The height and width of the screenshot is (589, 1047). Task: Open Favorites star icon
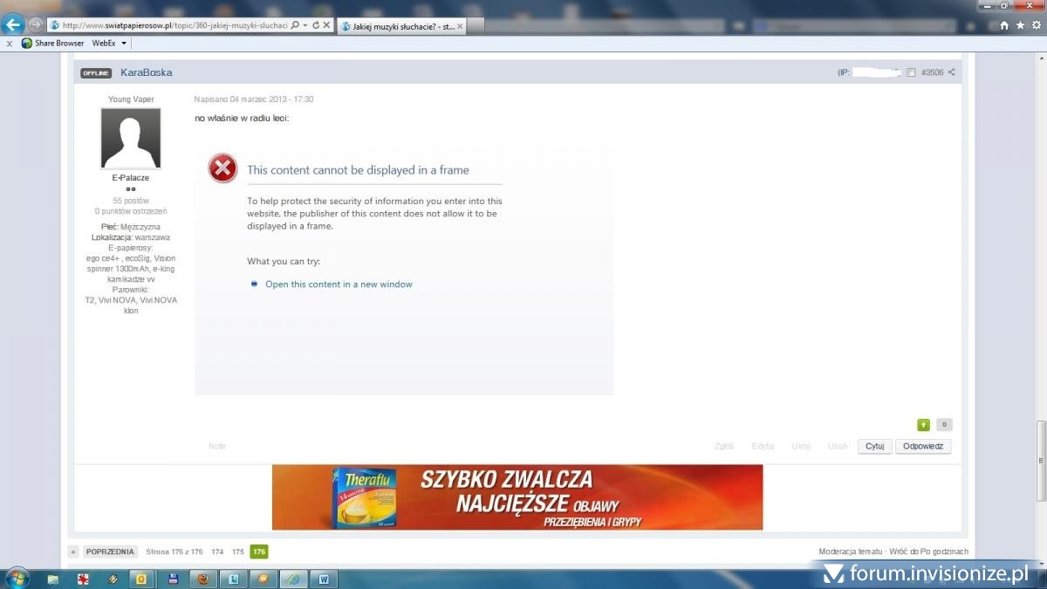(x=1020, y=25)
